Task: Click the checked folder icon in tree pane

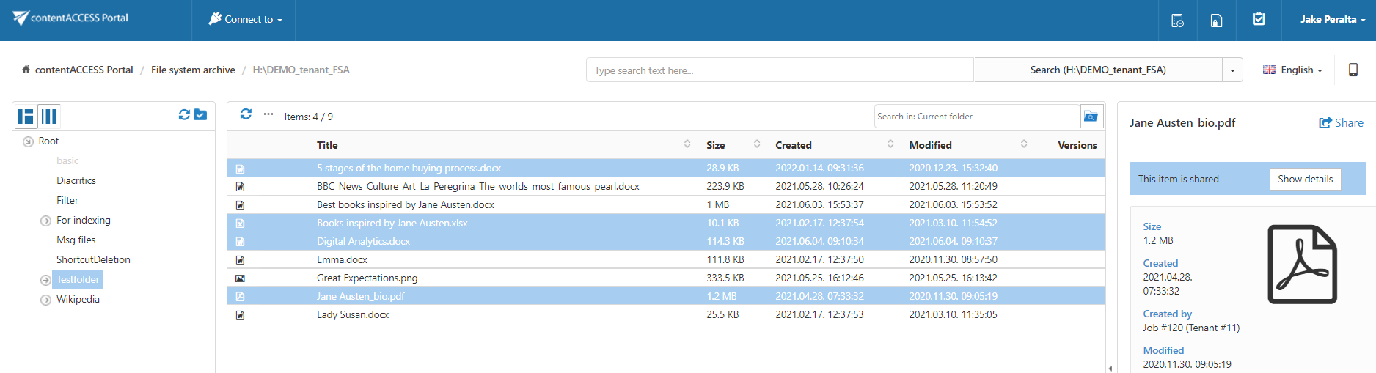Action: point(200,115)
